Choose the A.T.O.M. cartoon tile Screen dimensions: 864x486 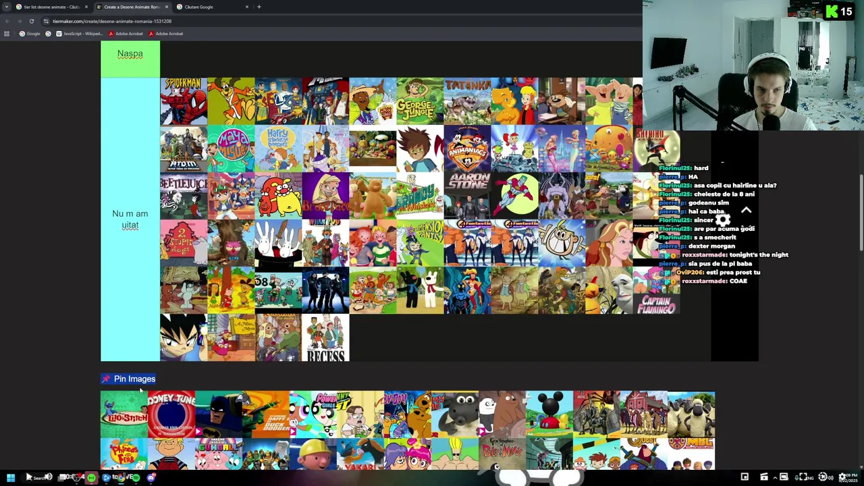click(x=184, y=148)
